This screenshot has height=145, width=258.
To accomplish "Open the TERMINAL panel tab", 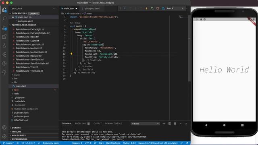I will (67, 124).
